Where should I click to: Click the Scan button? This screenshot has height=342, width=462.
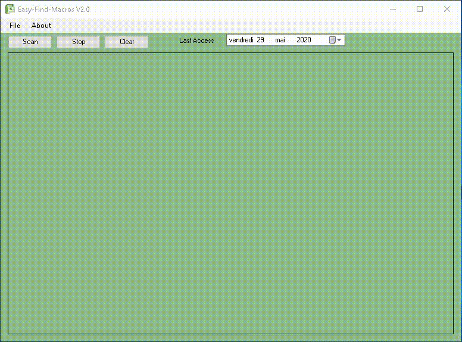click(30, 42)
